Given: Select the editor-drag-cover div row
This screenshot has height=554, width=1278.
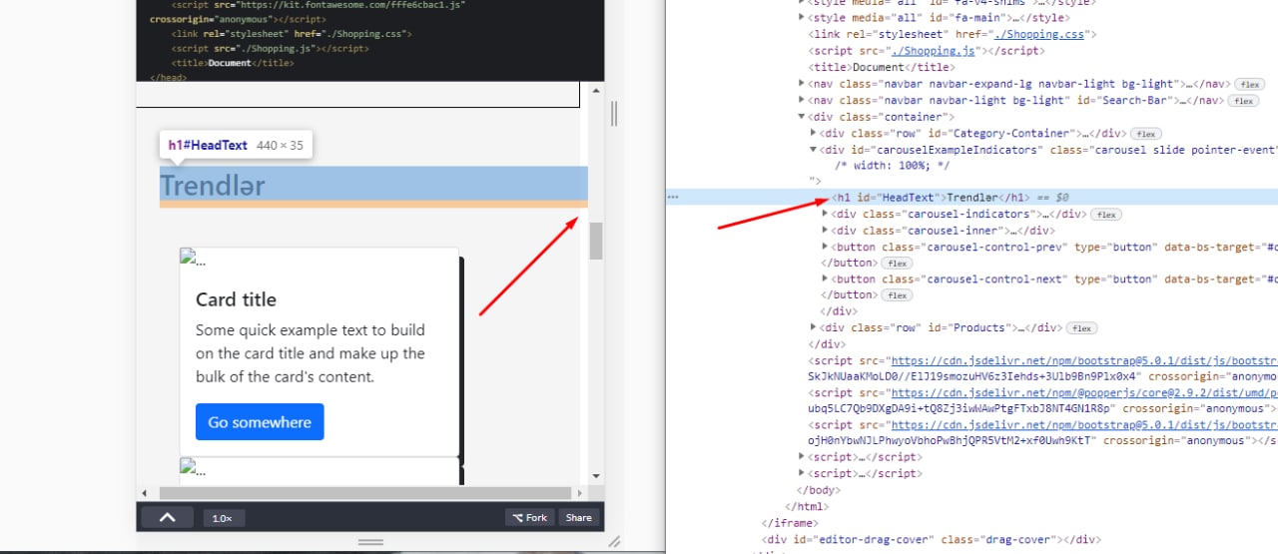Looking at the screenshot, I should pyautogui.click(x=933, y=540).
